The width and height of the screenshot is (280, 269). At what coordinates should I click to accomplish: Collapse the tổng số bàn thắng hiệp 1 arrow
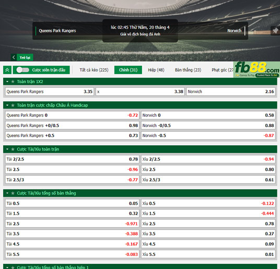click(7, 267)
